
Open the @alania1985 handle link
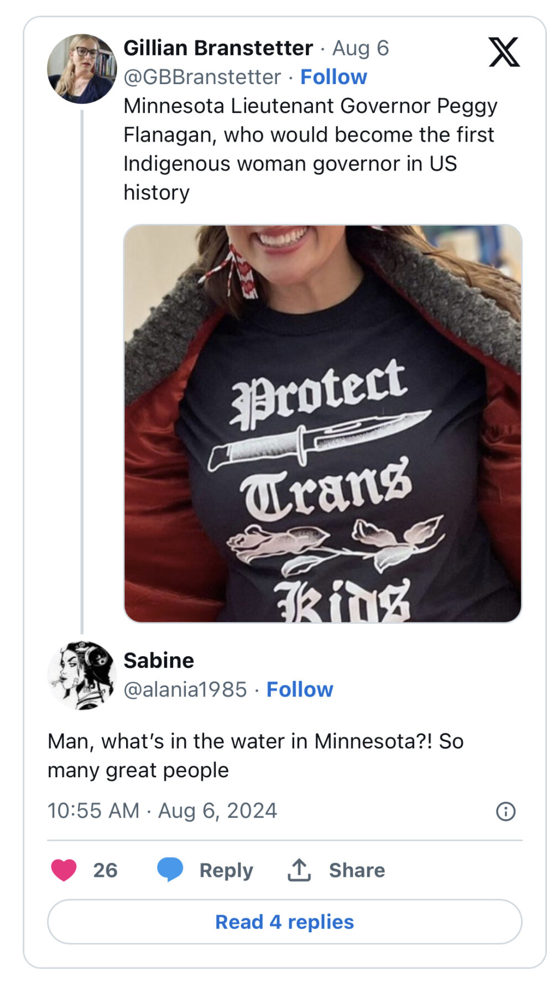(x=185, y=689)
